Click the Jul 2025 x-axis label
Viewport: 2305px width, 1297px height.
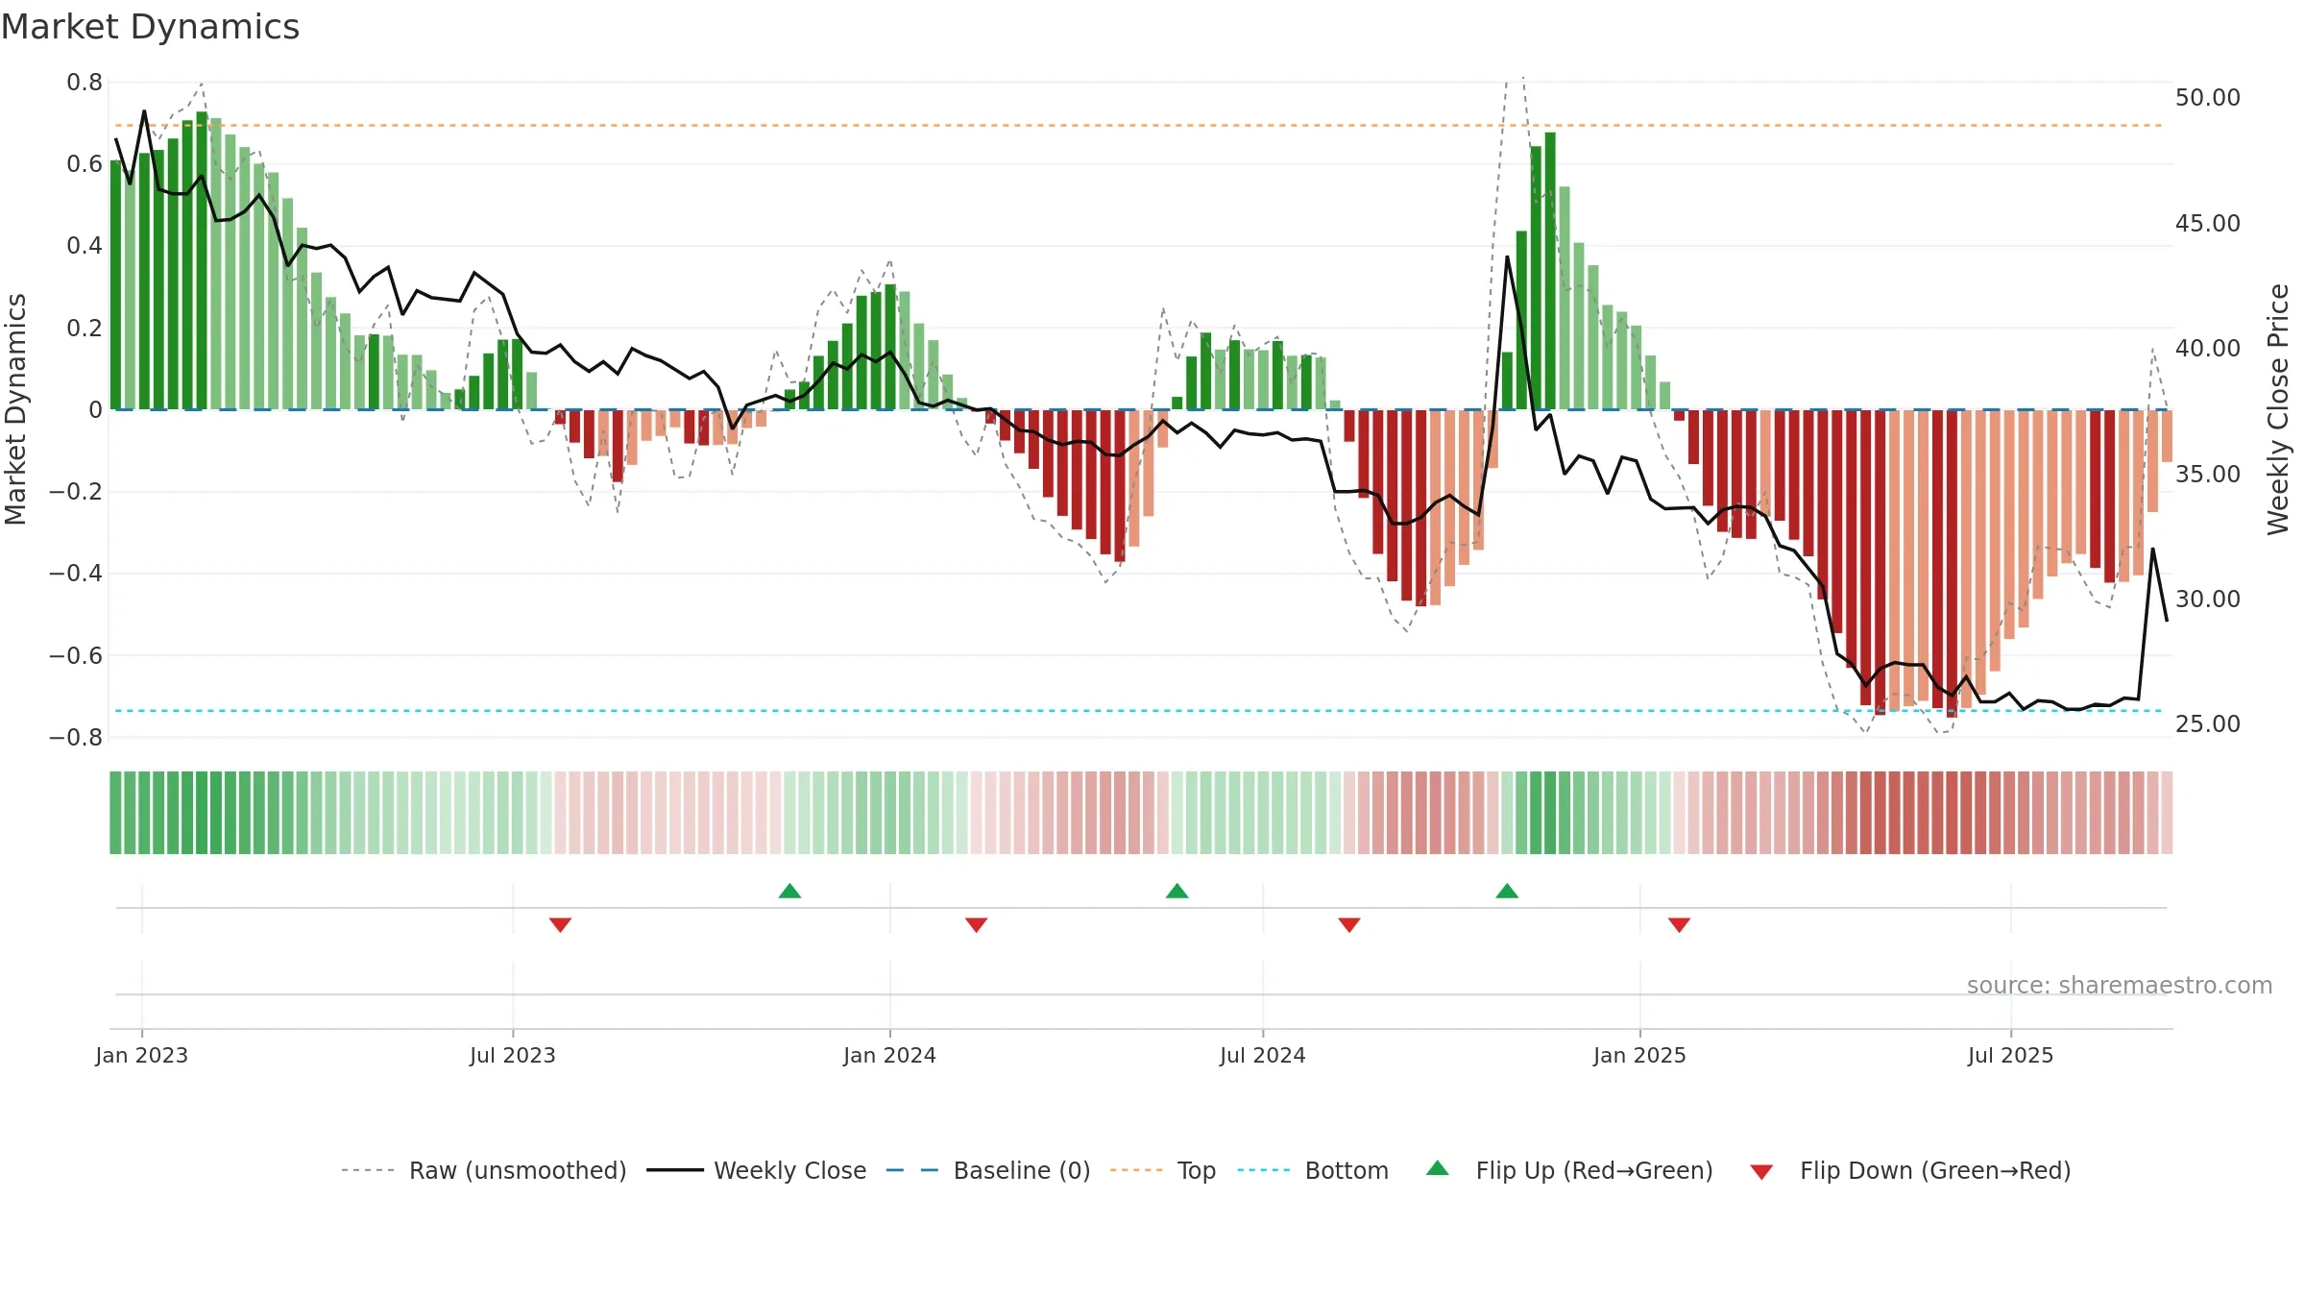(x=2011, y=1055)
